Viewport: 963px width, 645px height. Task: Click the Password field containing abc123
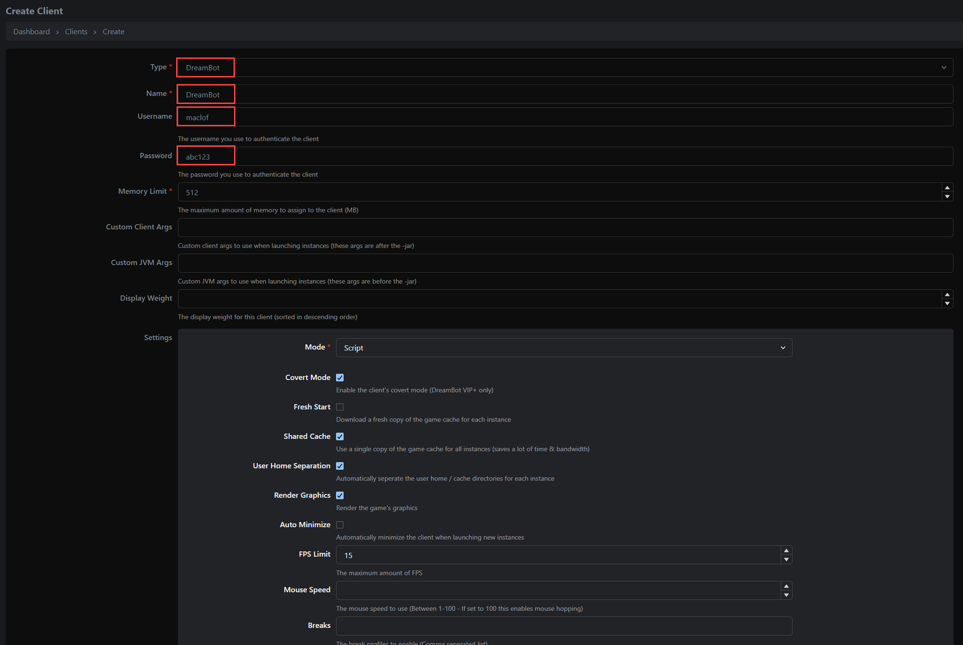click(x=565, y=156)
